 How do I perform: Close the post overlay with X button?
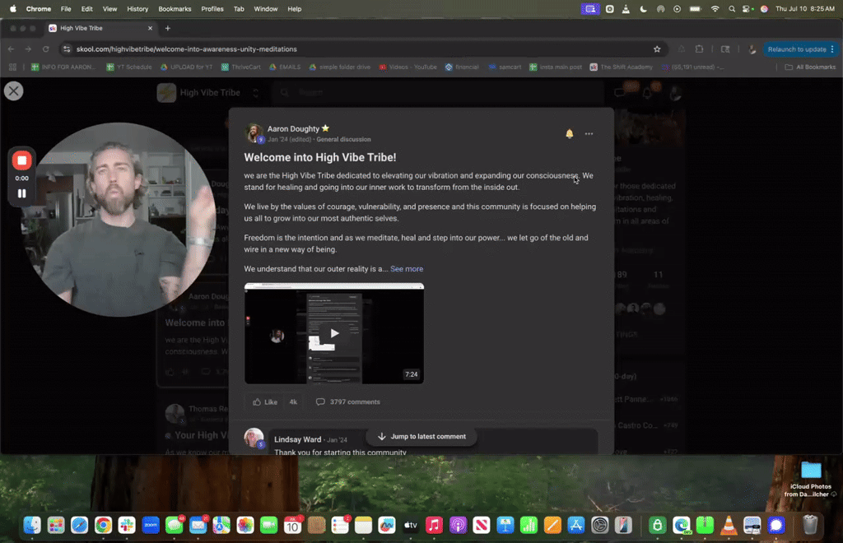[13, 90]
